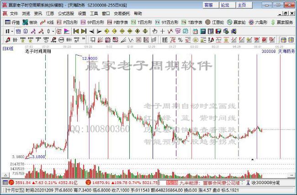Open the 交易委托 menu

pyautogui.click(x=122, y=14)
